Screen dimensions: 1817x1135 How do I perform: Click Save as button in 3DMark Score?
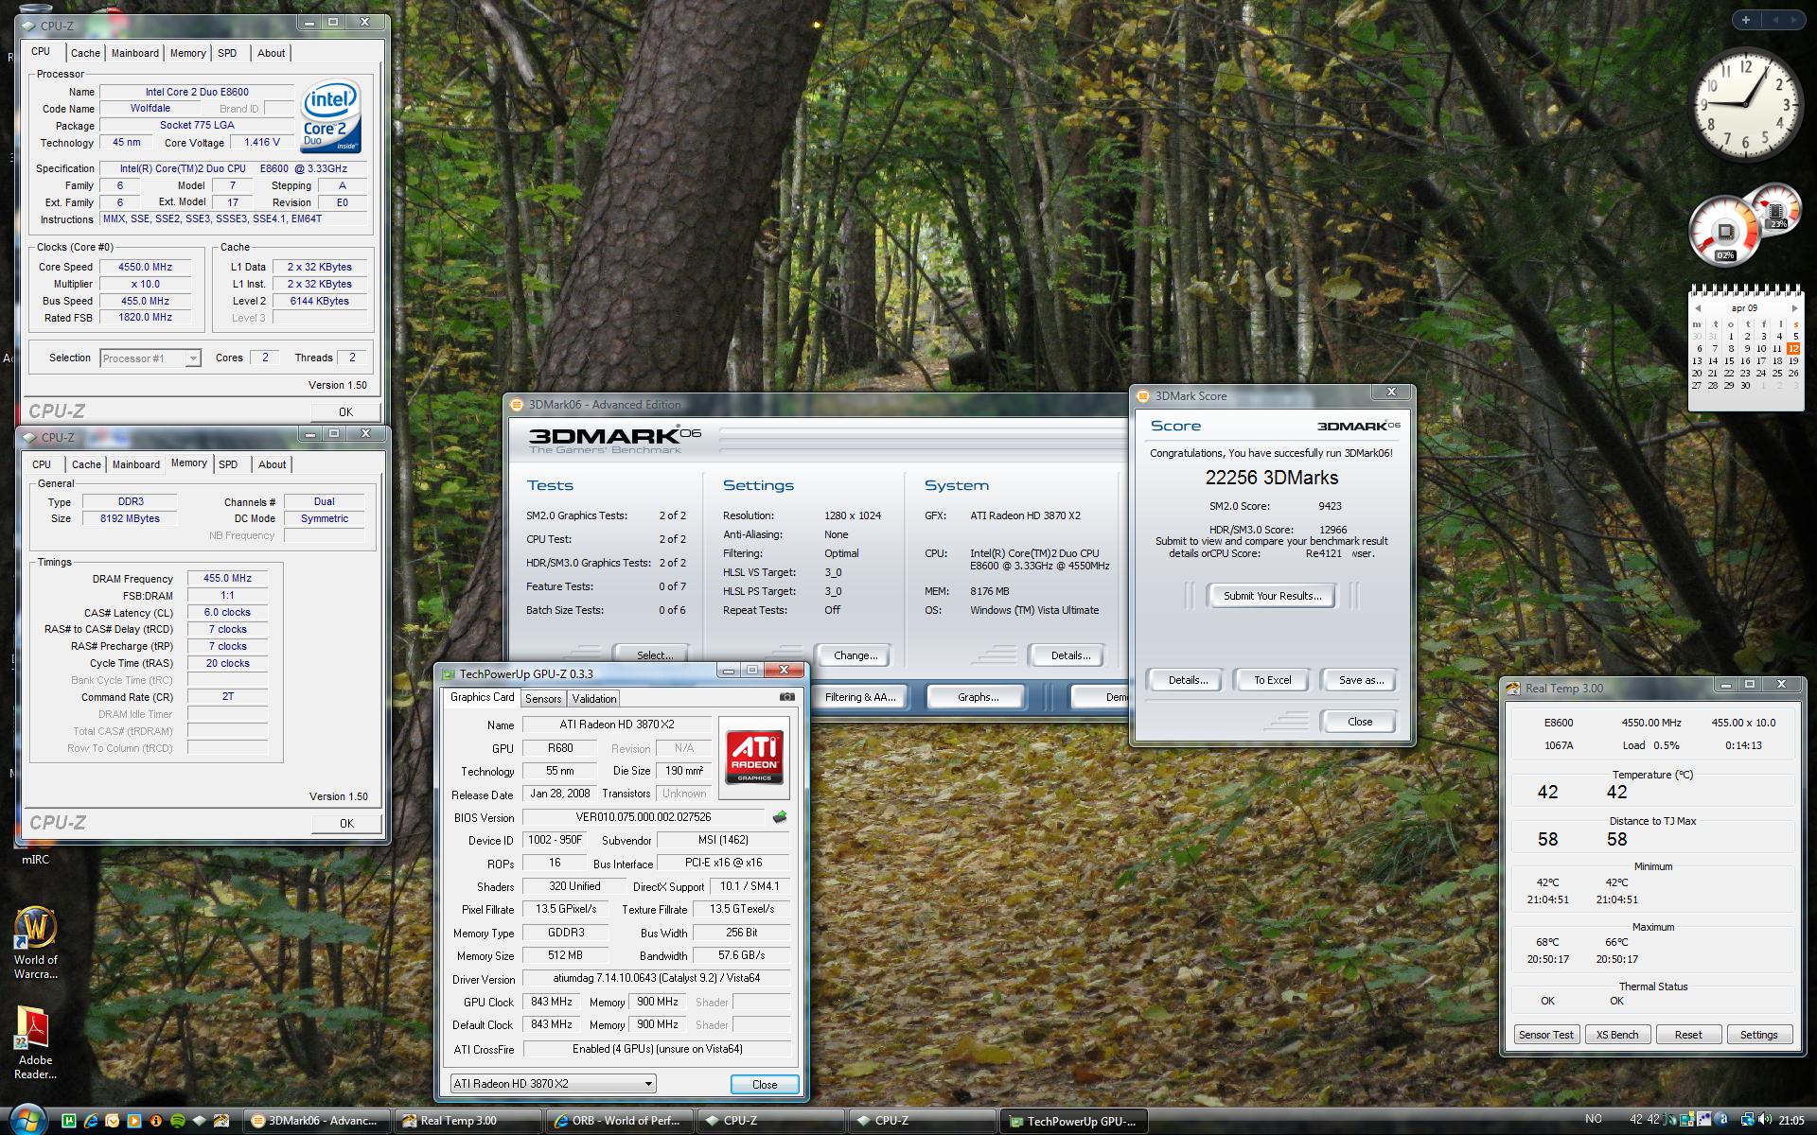pos(1361,680)
